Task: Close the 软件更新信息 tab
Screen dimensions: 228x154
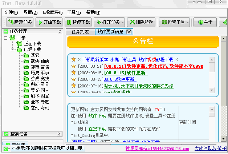Action: [x=129, y=32]
